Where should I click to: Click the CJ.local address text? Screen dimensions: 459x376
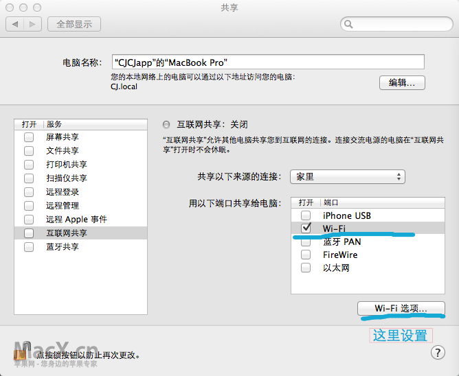coord(124,87)
